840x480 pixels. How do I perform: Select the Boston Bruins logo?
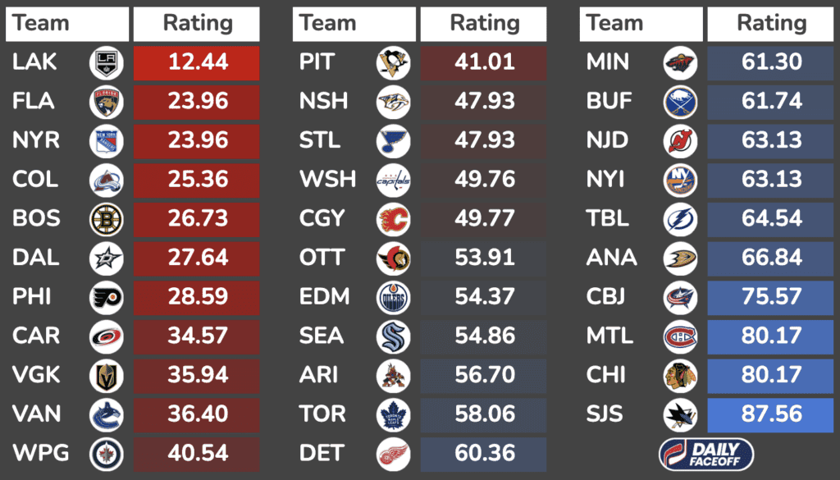(x=107, y=219)
